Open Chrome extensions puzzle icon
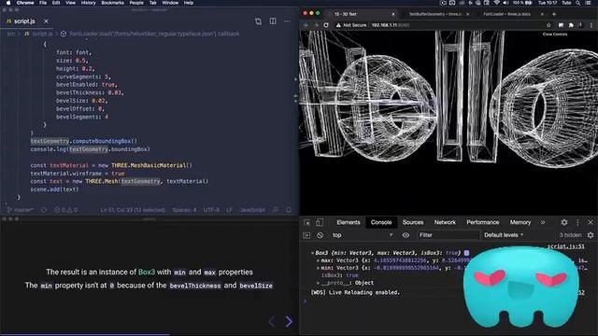This screenshot has width=598, height=336. (571, 25)
